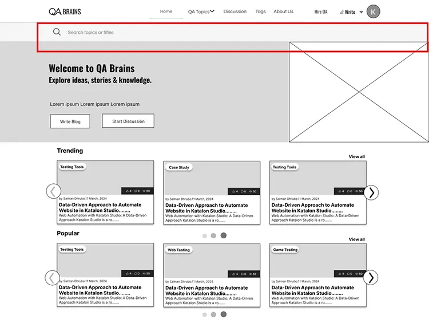Show next Popular cards
The image size is (429, 319).
(371, 278)
